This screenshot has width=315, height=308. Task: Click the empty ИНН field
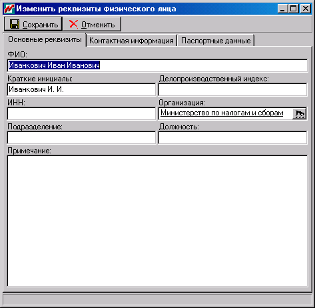[x=81, y=113]
